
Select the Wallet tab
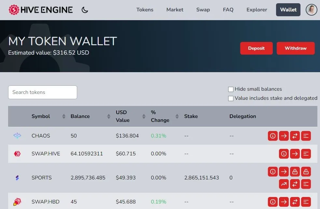(288, 9)
